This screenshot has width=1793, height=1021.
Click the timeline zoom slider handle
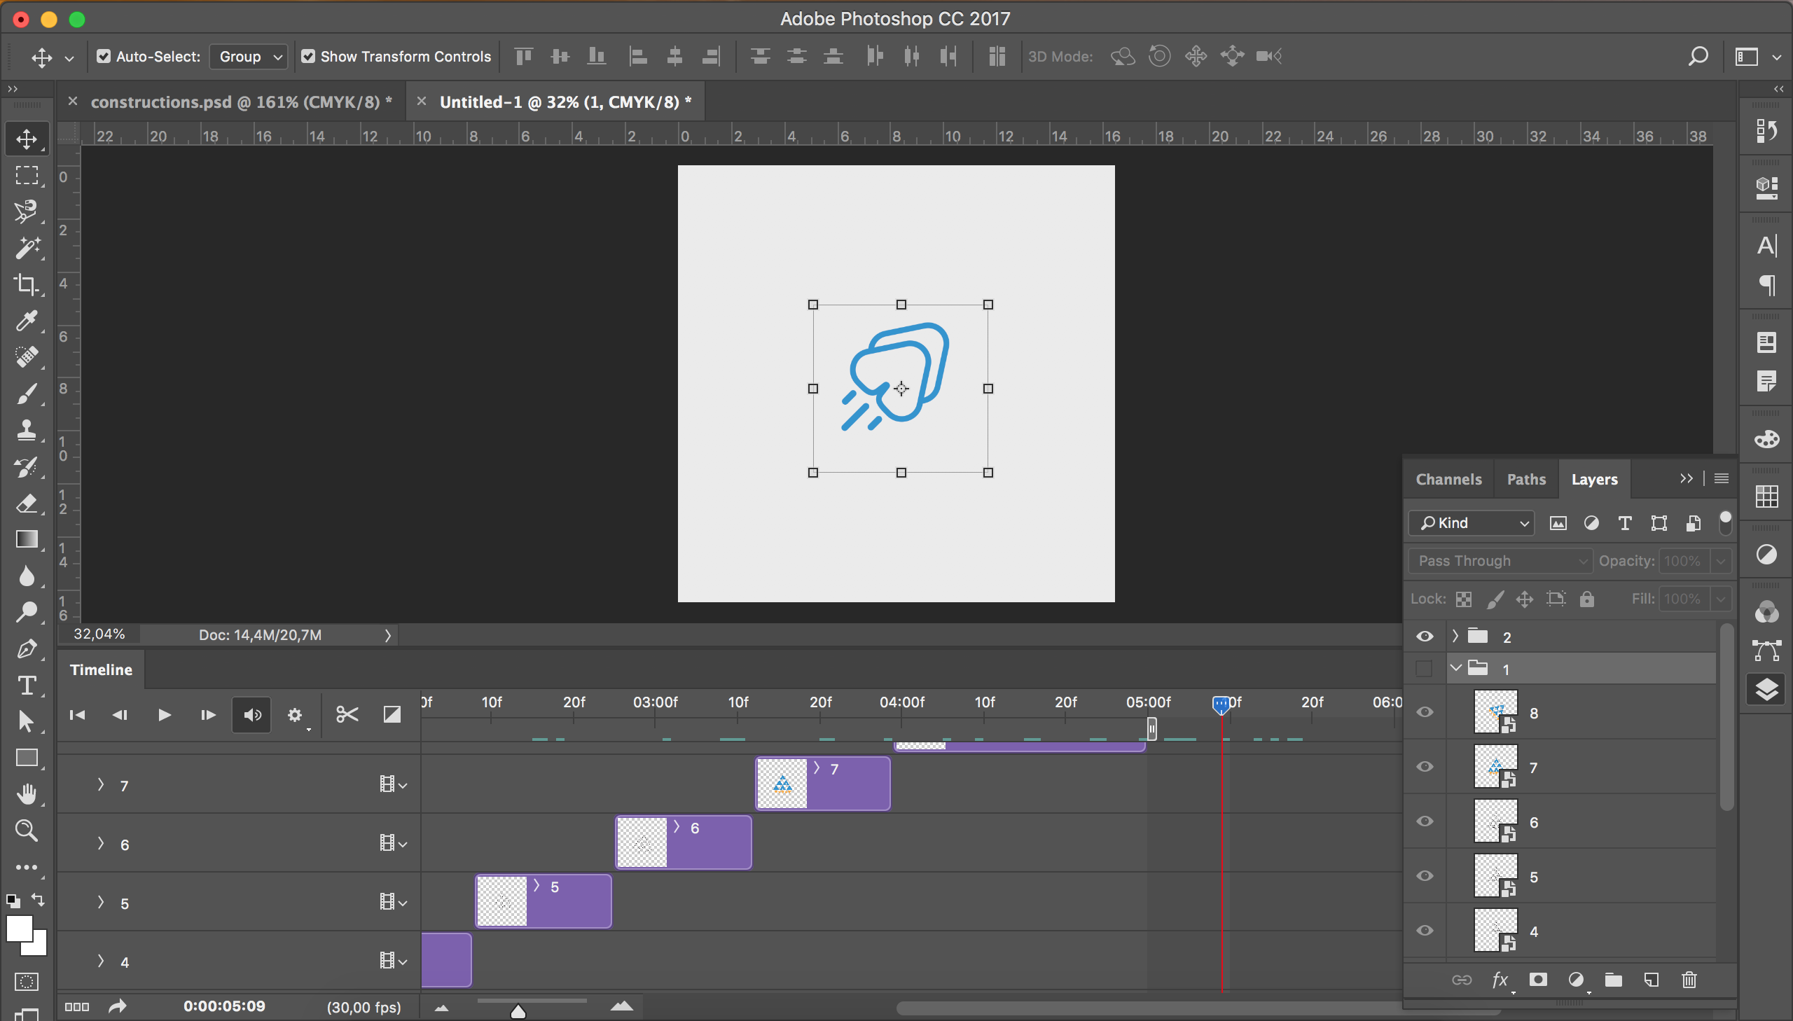click(x=518, y=1011)
